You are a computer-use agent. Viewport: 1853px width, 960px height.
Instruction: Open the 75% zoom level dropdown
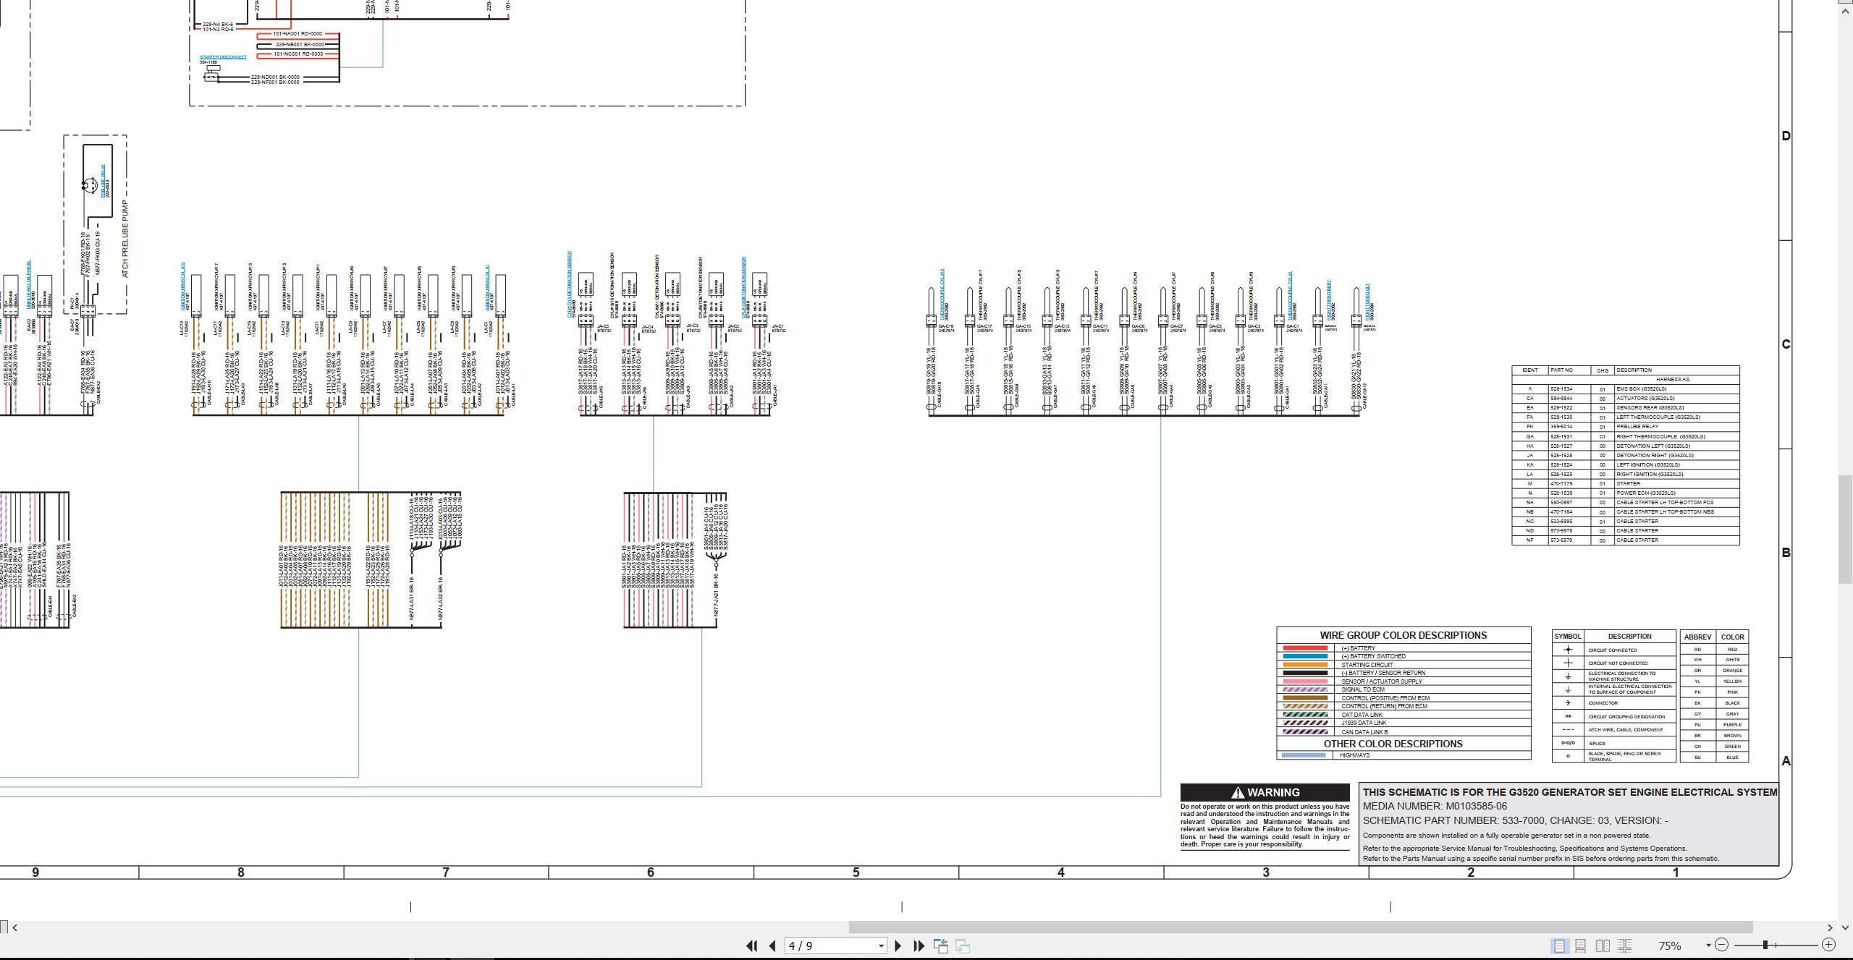[x=1708, y=946]
